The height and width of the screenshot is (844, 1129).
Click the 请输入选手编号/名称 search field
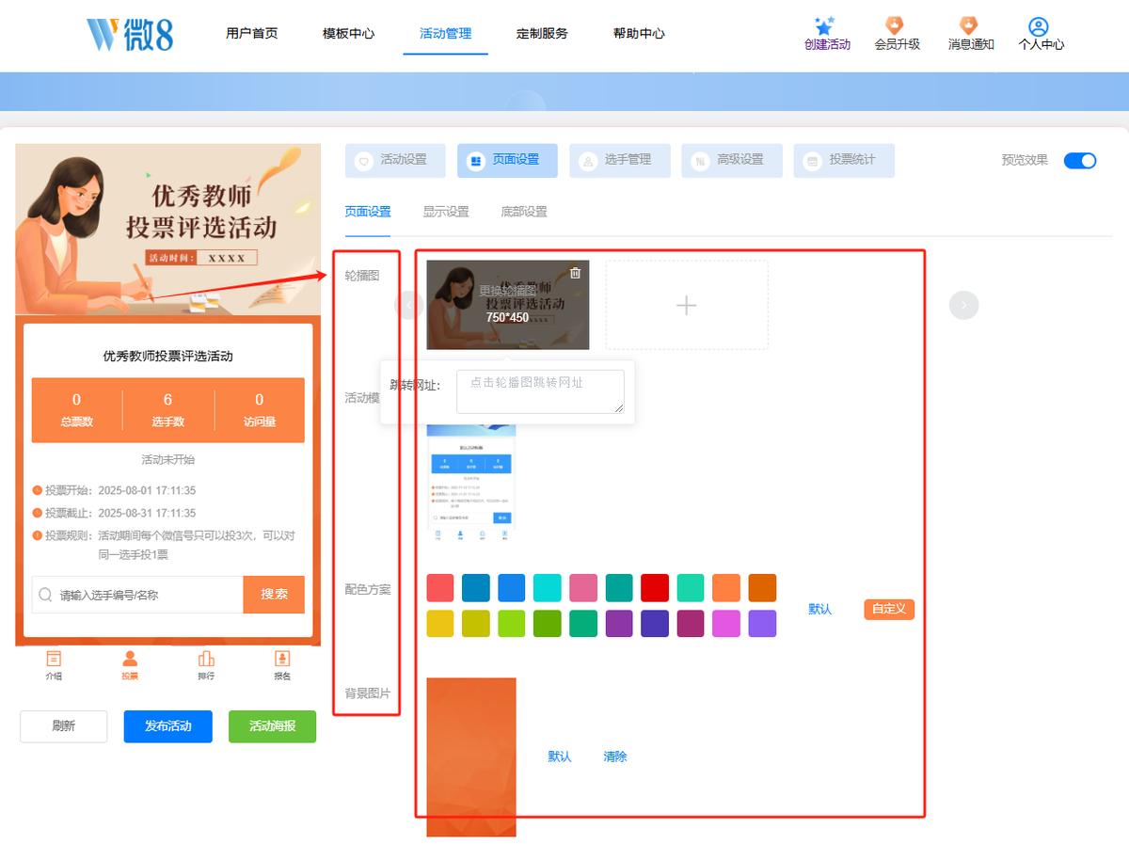[137, 595]
